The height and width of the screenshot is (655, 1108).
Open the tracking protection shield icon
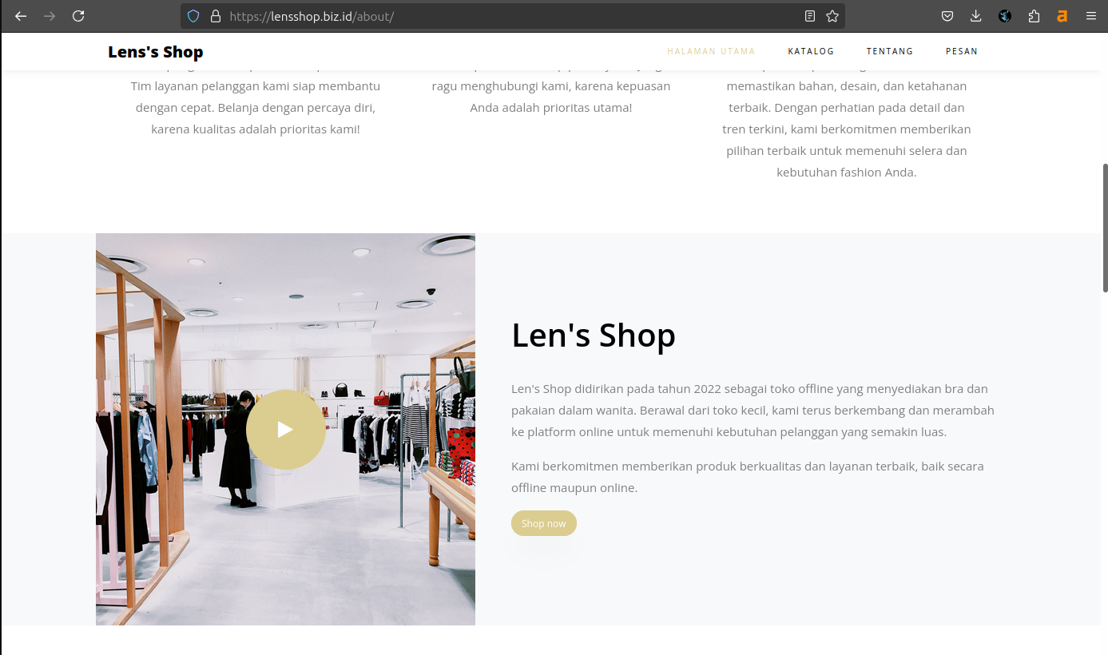click(x=193, y=16)
